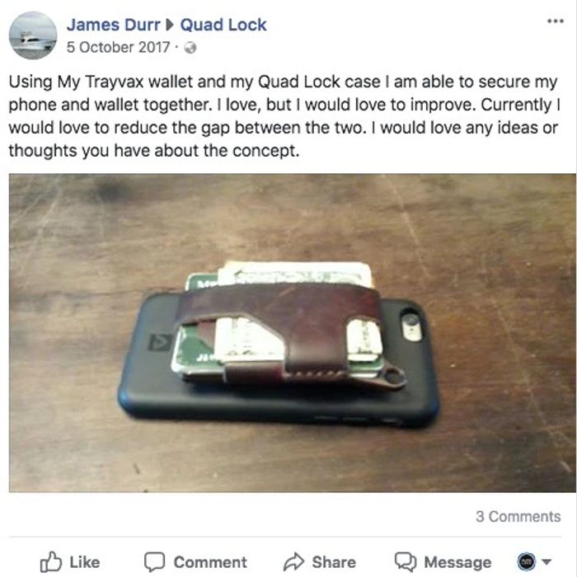Click the thumbs-up Like icon
577x577 pixels.
tap(51, 561)
